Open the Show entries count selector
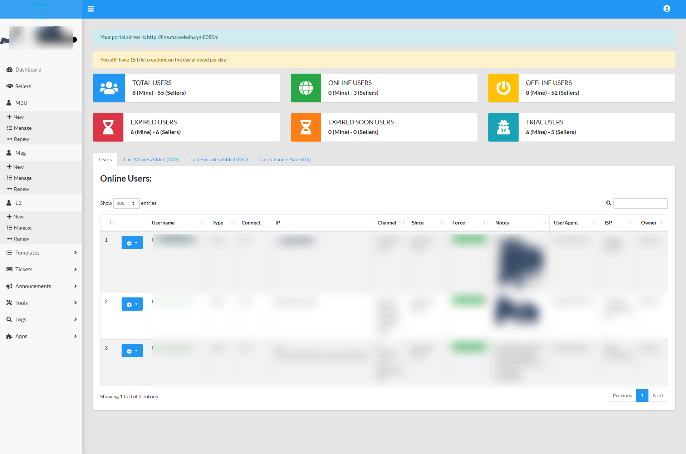686x454 pixels. (x=126, y=203)
